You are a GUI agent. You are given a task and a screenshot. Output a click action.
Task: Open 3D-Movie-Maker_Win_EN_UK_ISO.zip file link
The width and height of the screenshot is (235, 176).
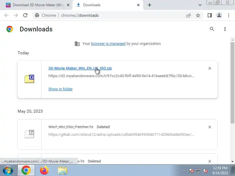pyautogui.click(x=80, y=68)
